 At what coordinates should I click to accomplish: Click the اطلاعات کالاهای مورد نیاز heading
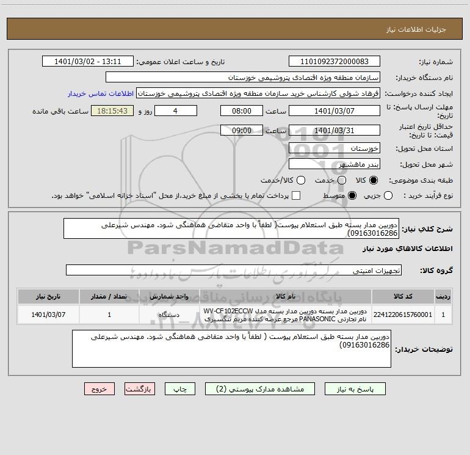(407, 249)
